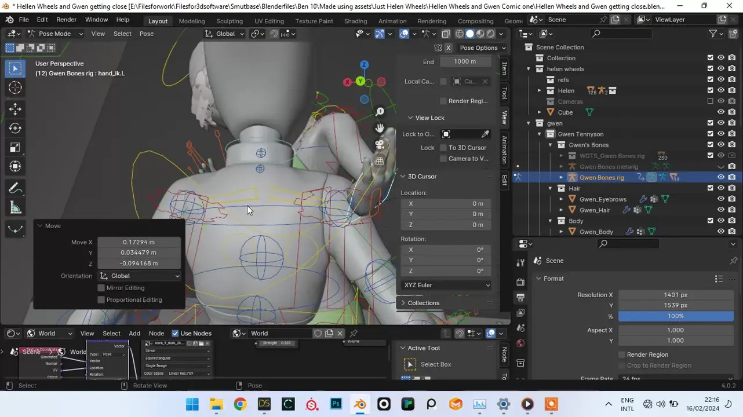The width and height of the screenshot is (743, 417).
Task: Click the viewport zoom magnifier gizmo
Action: (380, 112)
